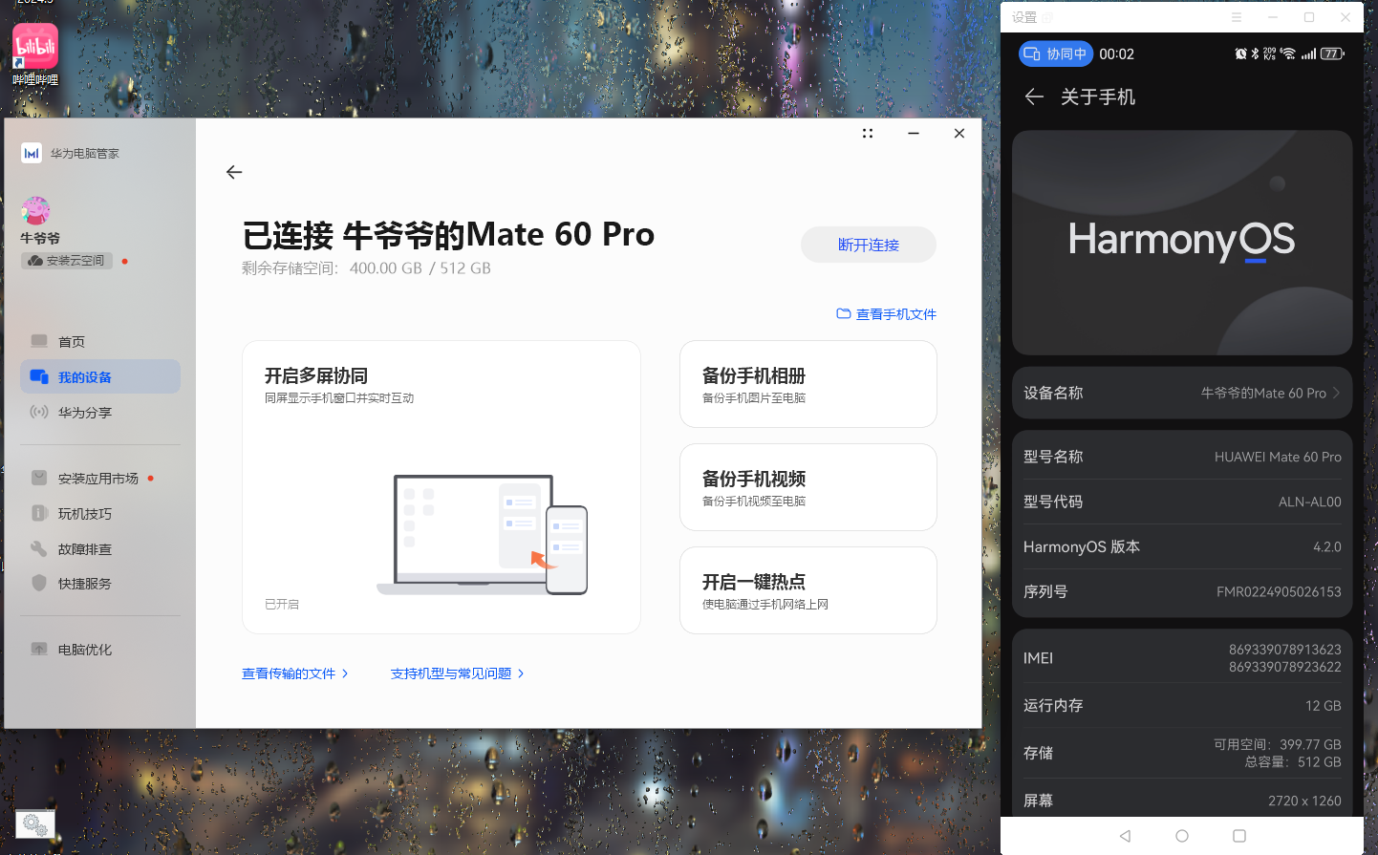Click the 华为分享 broadcast icon
Image resolution: width=1378 pixels, height=855 pixels.
[39, 412]
